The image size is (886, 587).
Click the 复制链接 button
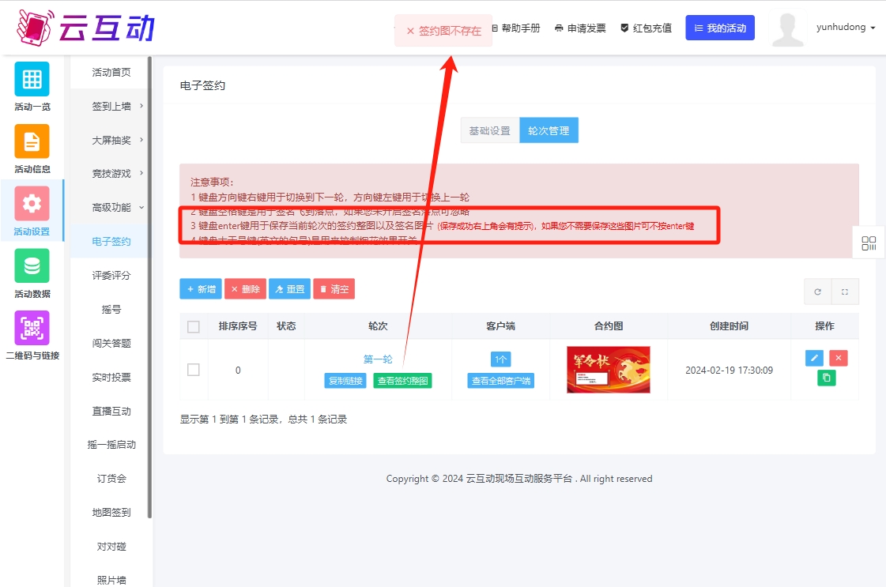[345, 381]
